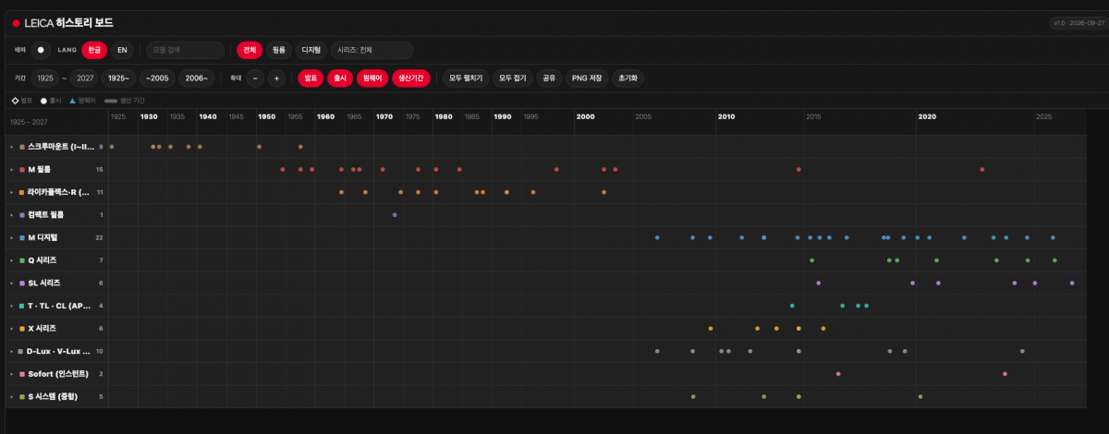Select the 디지털 category filter

pos(311,50)
